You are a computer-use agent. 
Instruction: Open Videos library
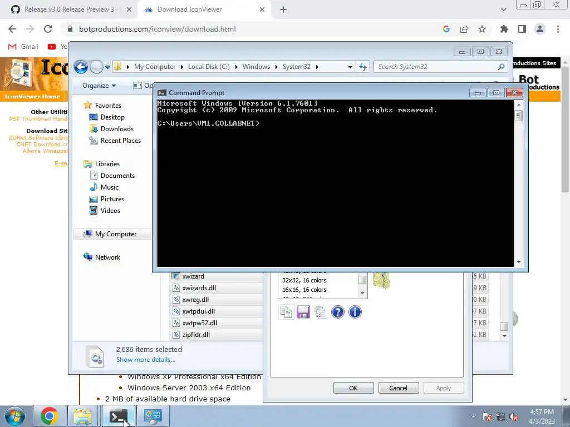point(110,211)
